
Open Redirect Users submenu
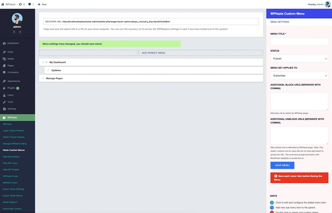click(10, 183)
